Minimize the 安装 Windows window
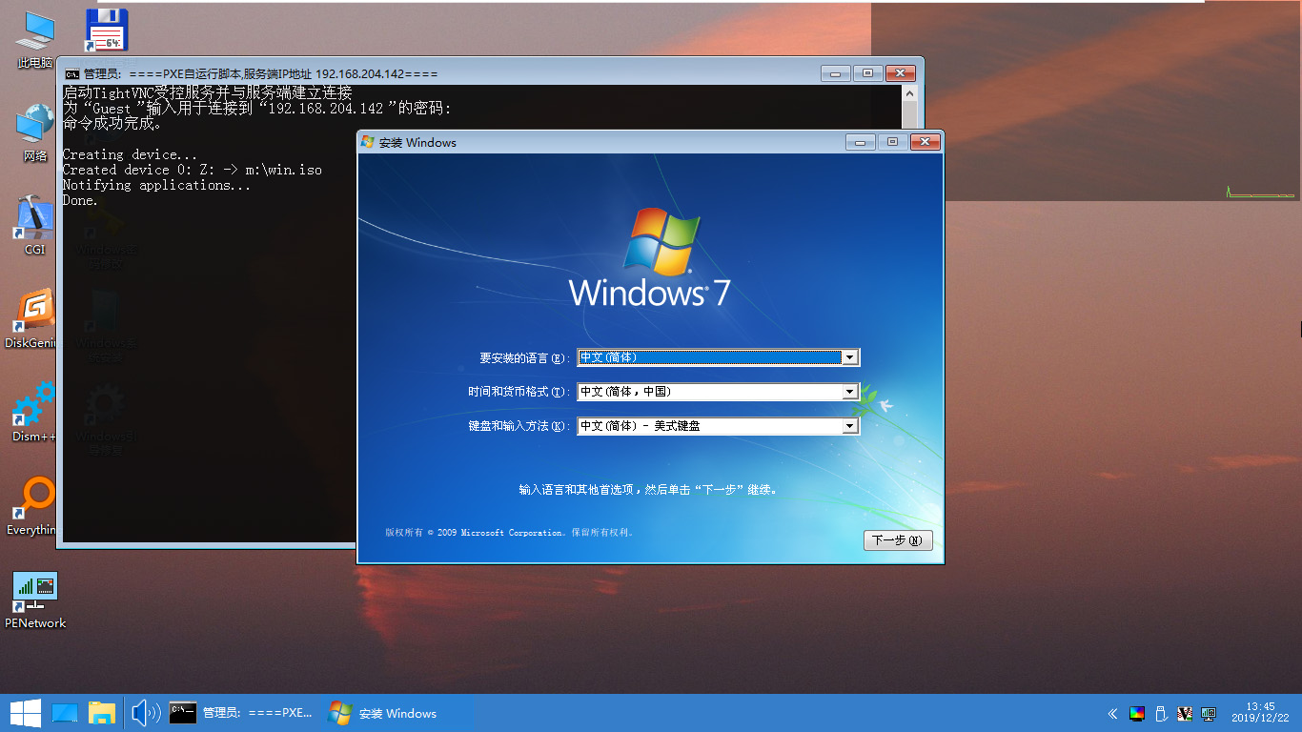This screenshot has height=732, width=1302. (861, 142)
